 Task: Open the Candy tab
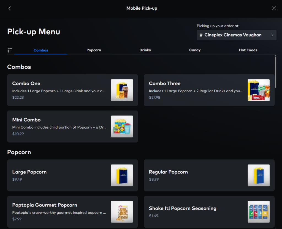(195, 50)
